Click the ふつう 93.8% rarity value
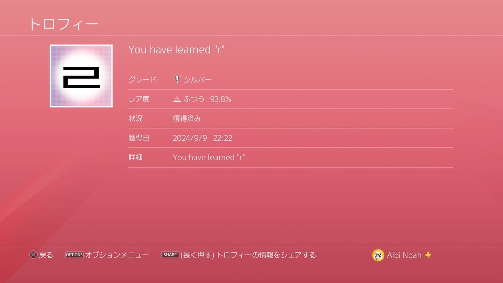This screenshot has height=283, width=503. pos(207,99)
